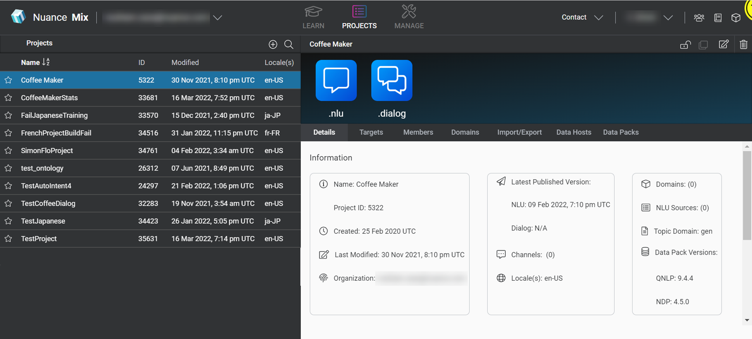The width and height of the screenshot is (752, 339).
Task: Open the .dialog application icon
Action: (x=392, y=81)
